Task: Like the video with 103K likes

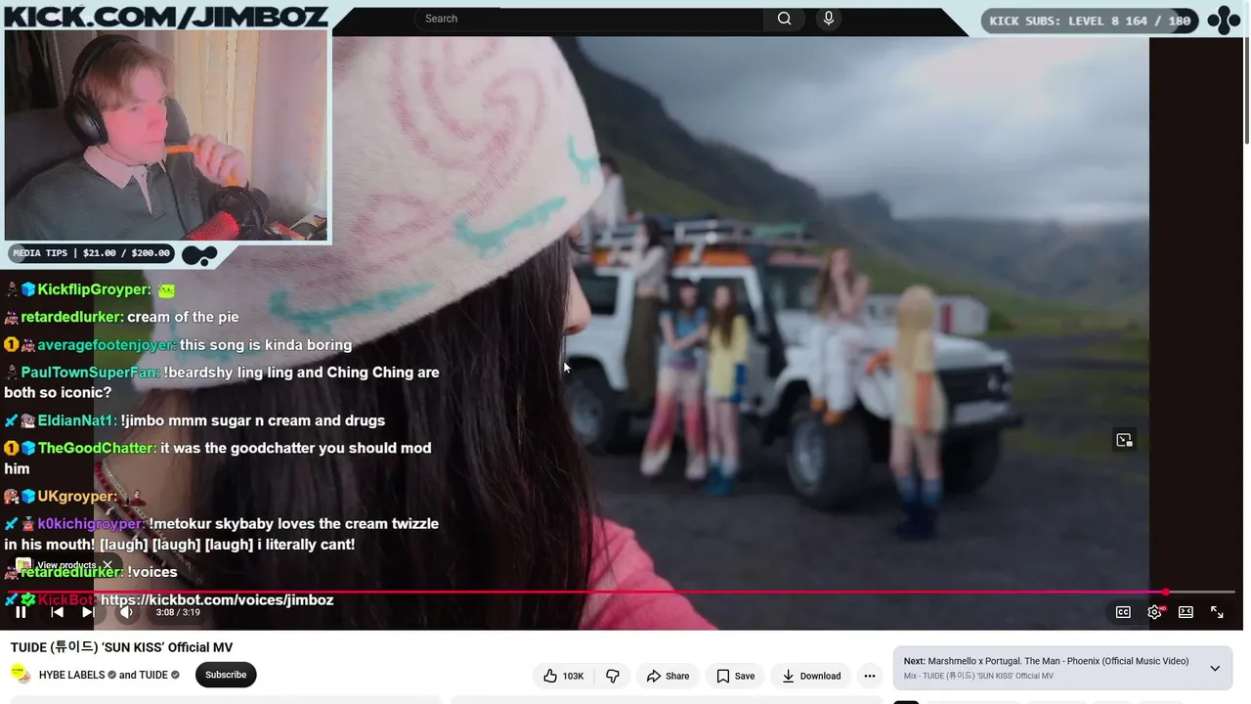Action: [x=562, y=676]
